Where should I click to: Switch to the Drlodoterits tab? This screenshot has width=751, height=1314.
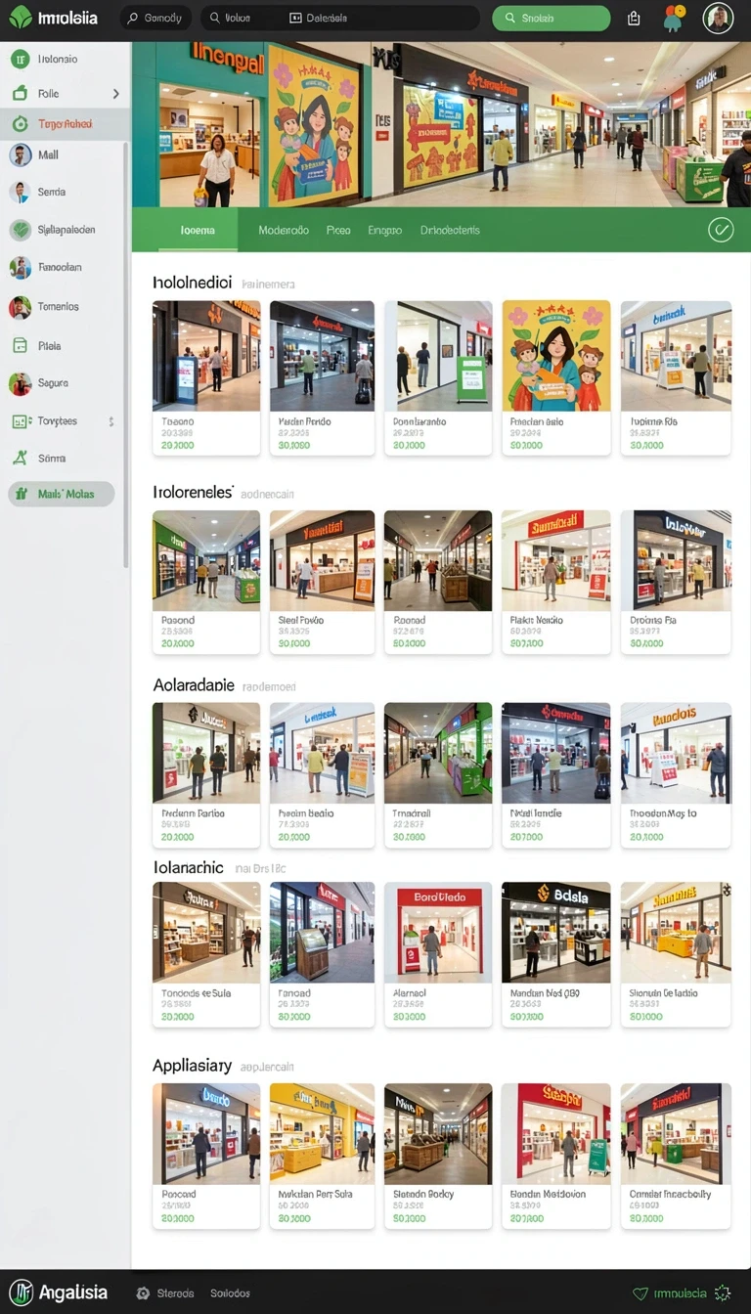pos(450,231)
